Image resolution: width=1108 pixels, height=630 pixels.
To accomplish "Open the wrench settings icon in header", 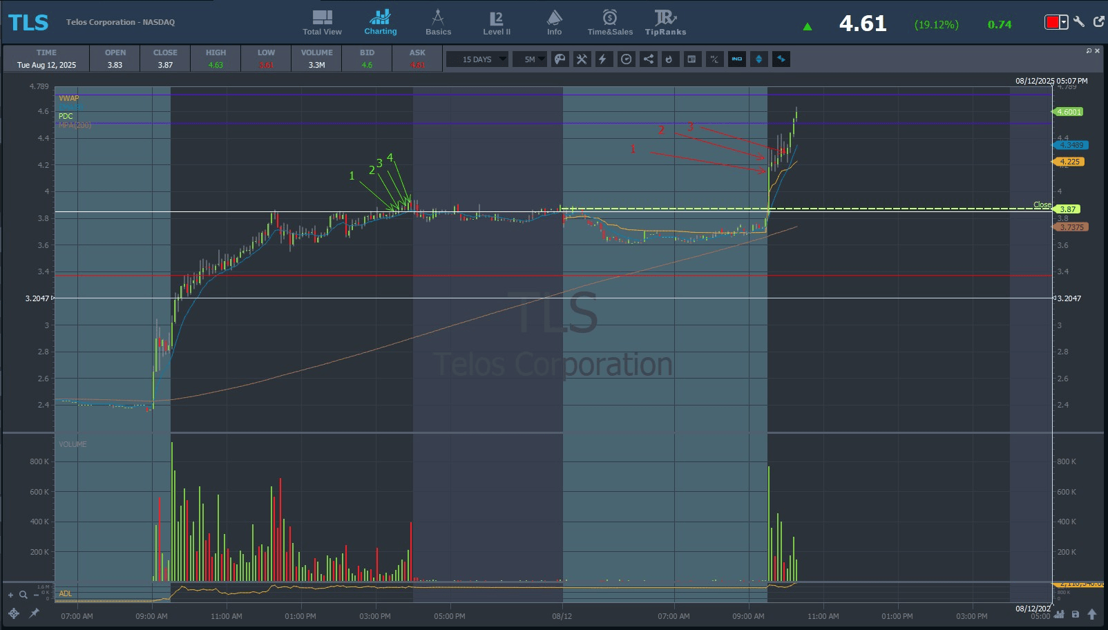I will click(1079, 23).
